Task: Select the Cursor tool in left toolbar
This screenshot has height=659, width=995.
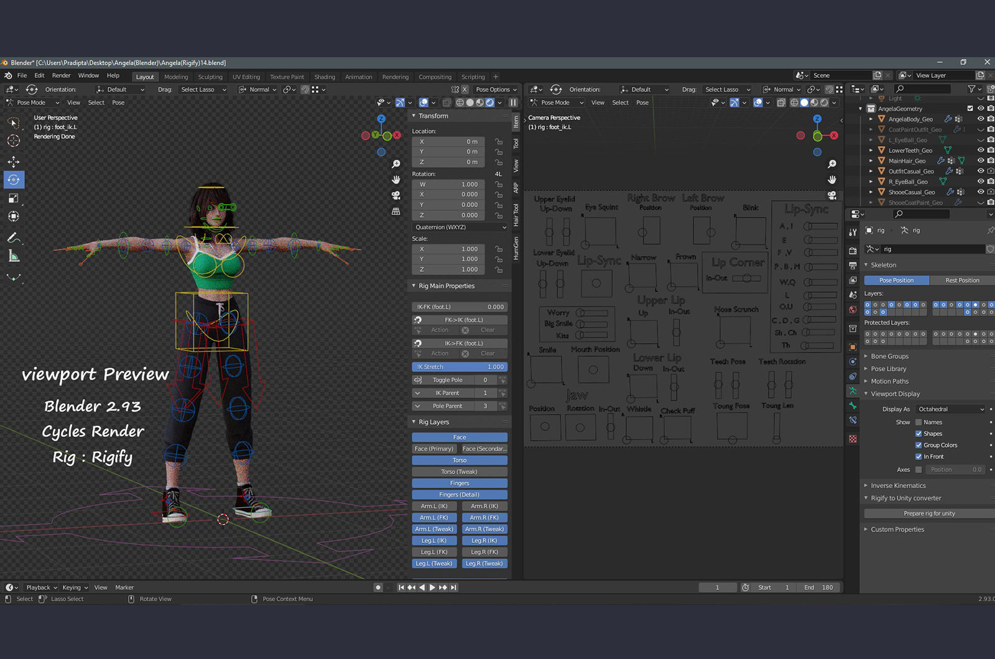Action: click(13, 141)
